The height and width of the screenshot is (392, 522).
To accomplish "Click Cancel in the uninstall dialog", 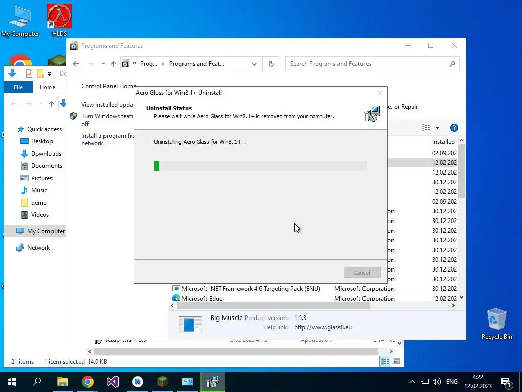I will [x=362, y=273].
